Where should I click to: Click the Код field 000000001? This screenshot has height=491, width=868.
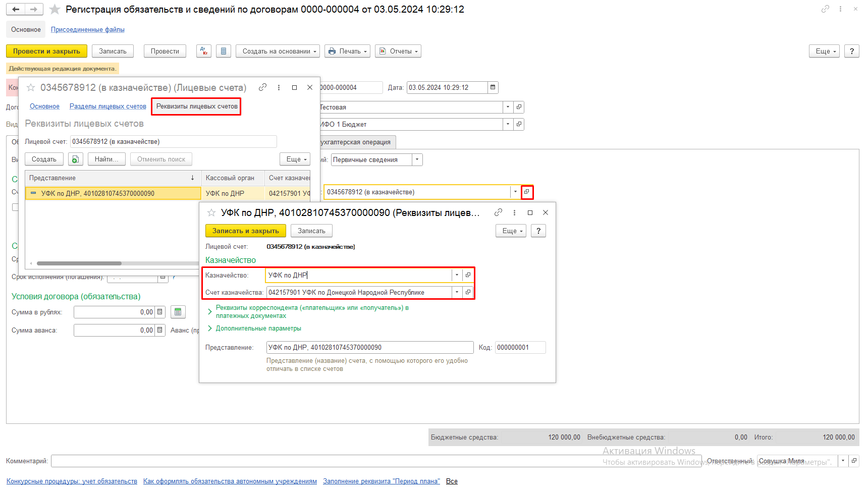click(x=520, y=347)
